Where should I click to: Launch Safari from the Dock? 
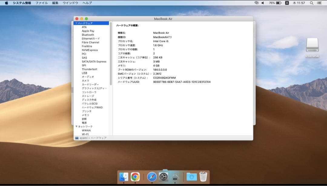(x=152, y=177)
